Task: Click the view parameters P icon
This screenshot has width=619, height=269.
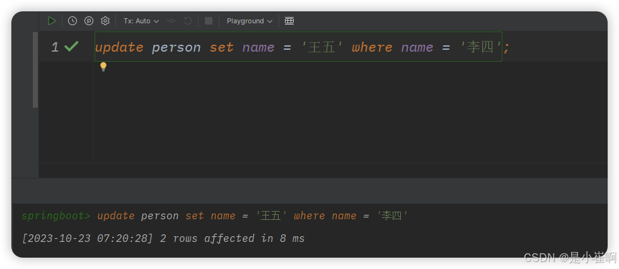Action: pos(89,21)
